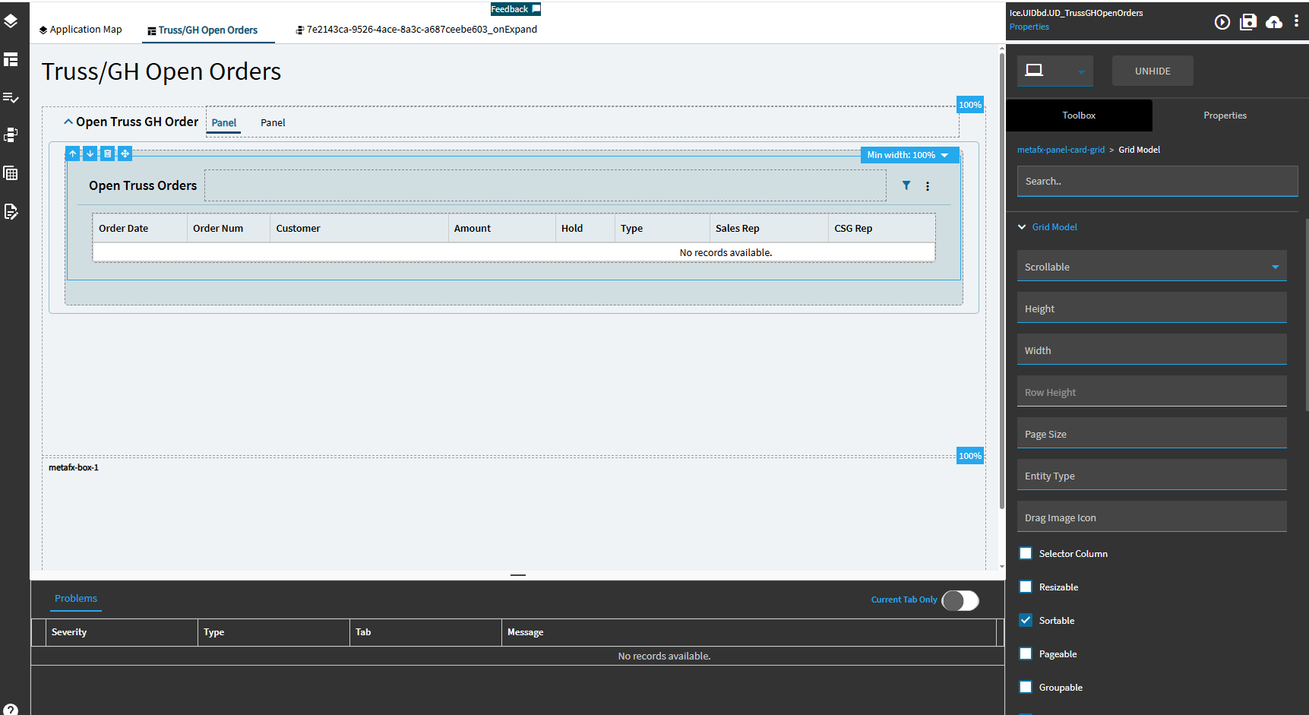Click the Severity column header in Problems
Viewport: 1309px width, 715px height.
122,632
